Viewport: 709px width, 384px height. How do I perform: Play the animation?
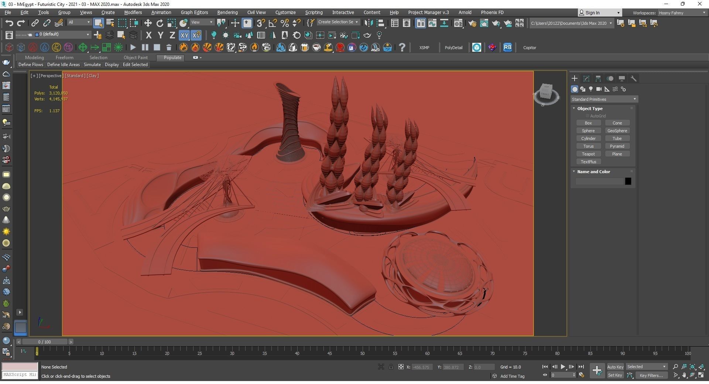click(x=563, y=367)
